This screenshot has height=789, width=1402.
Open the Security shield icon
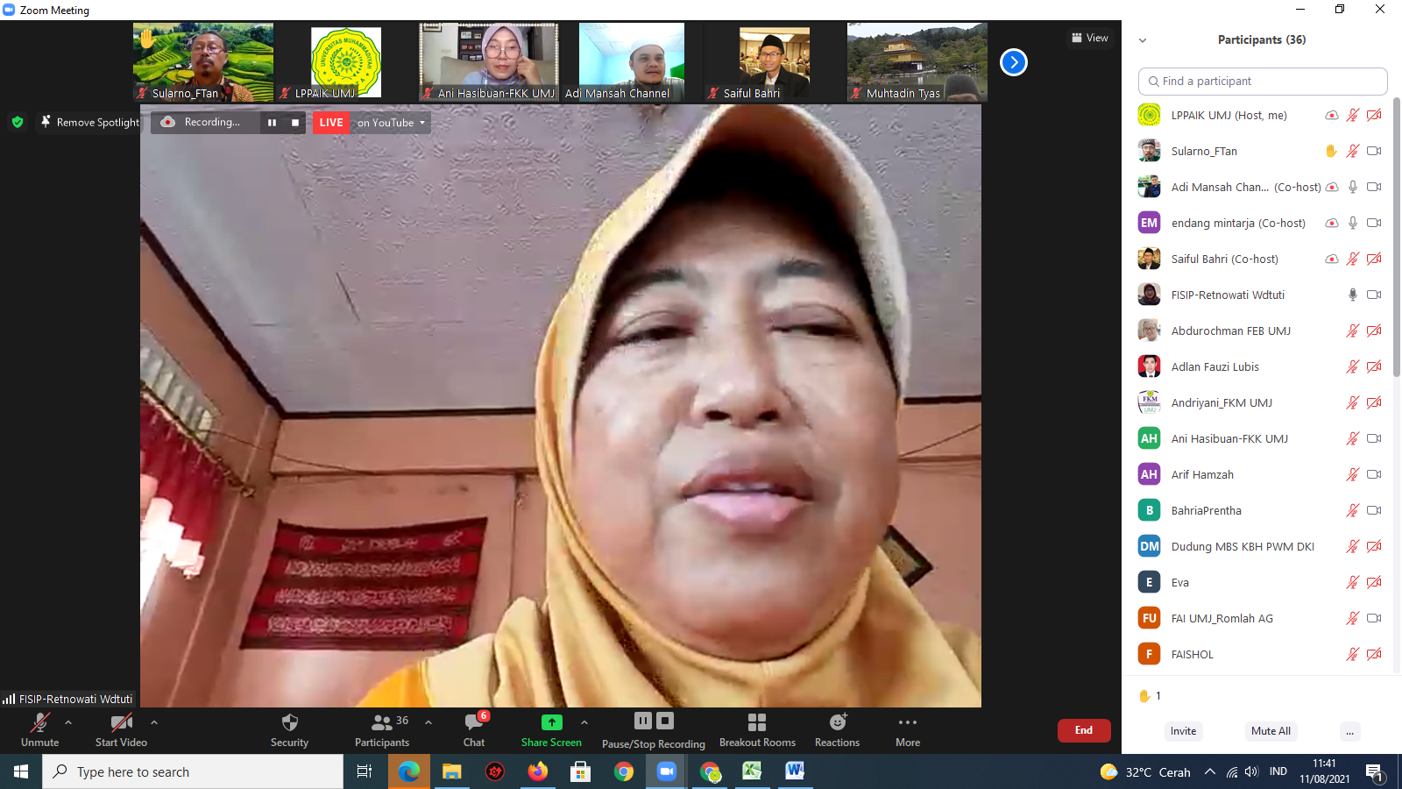click(x=289, y=722)
